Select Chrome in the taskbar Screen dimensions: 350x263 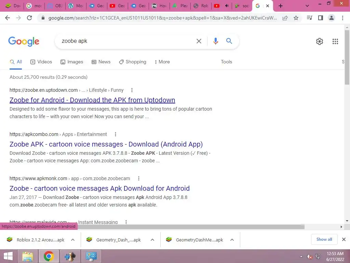coord(49,256)
